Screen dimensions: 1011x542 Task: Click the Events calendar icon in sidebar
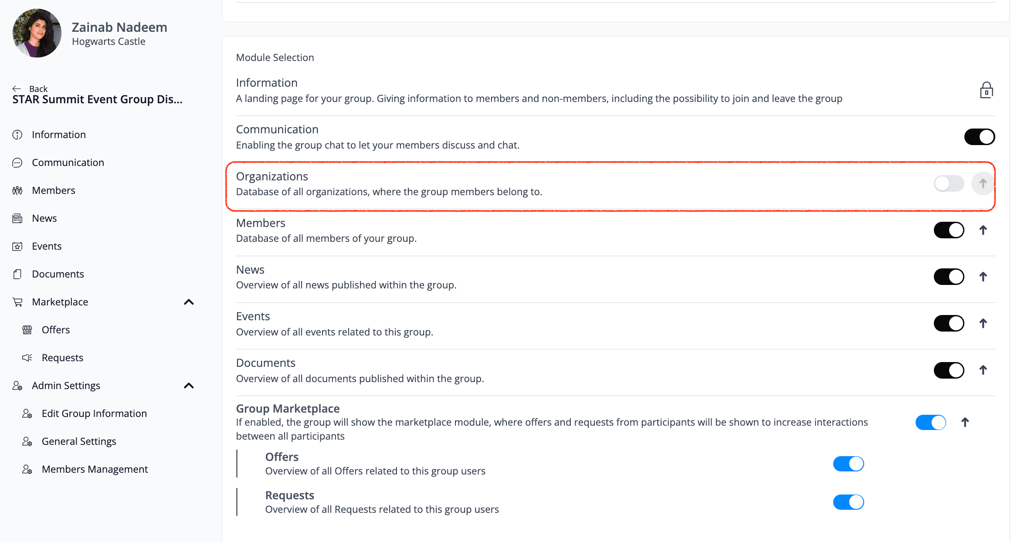17,246
